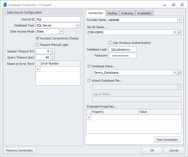Click the Error Number column header
The width and height of the screenshot is (188, 157).
pos(60,63)
